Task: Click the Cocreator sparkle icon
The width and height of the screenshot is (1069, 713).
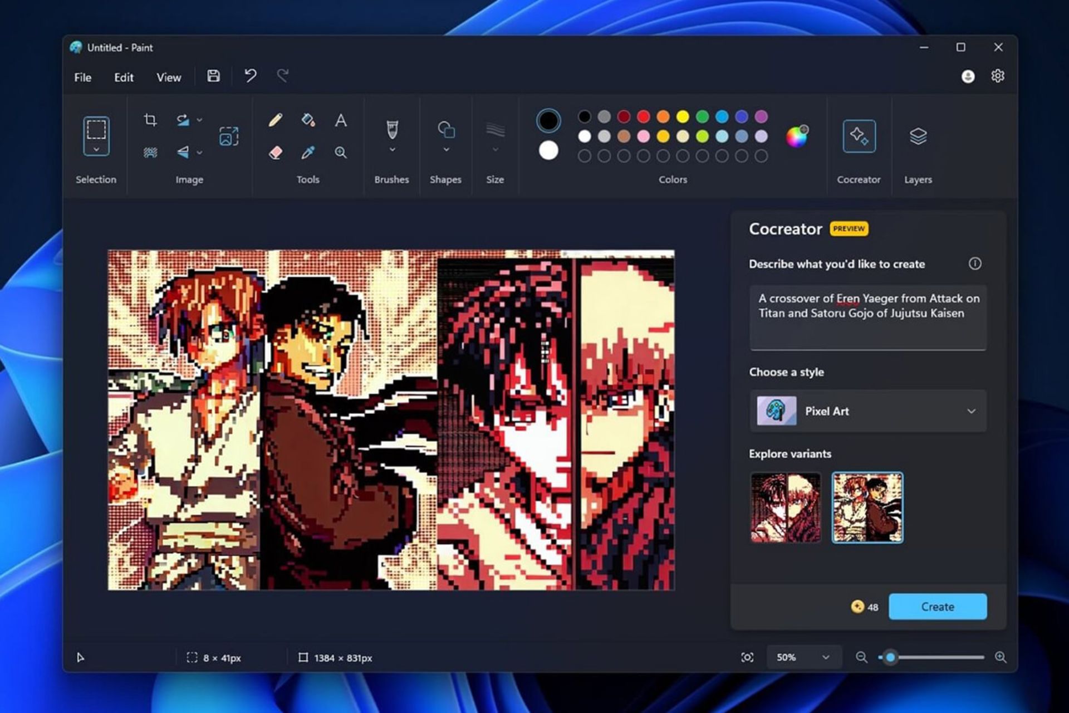Action: point(859,136)
